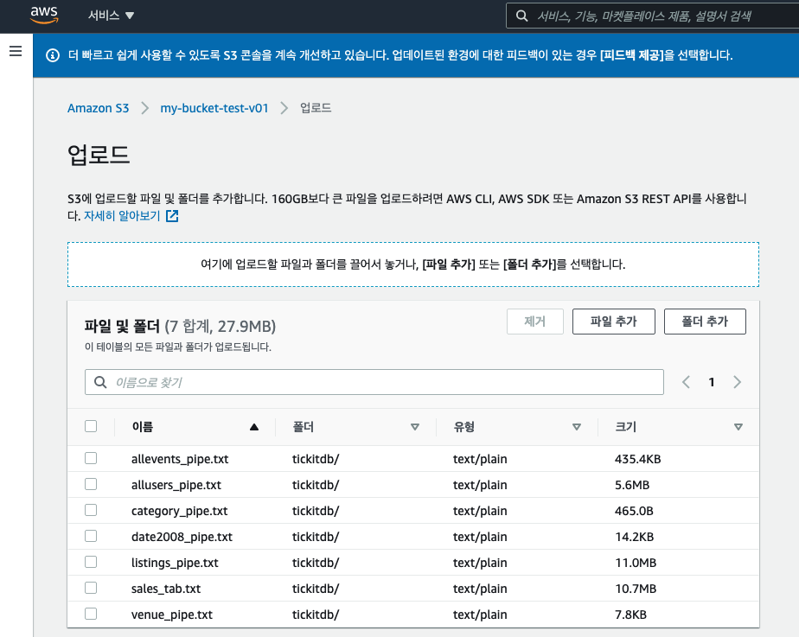
Task: Click the 435.4KB size value
Action: point(637,459)
